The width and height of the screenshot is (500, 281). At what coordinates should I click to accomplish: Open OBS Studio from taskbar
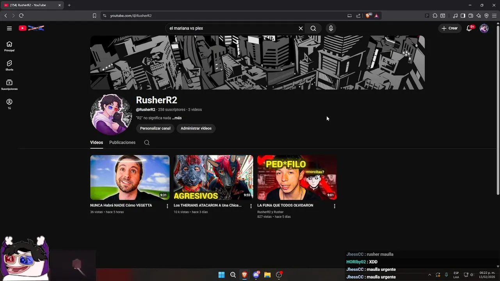point(279,275)
